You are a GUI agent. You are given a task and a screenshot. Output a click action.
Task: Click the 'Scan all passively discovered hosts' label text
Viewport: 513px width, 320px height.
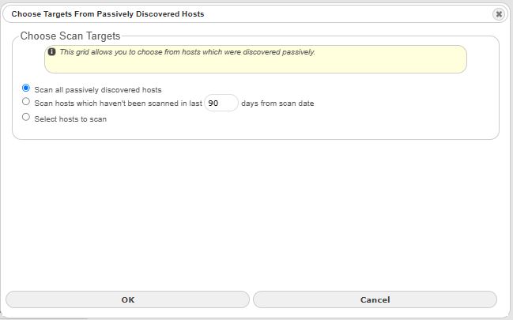[x=98, y=90]
